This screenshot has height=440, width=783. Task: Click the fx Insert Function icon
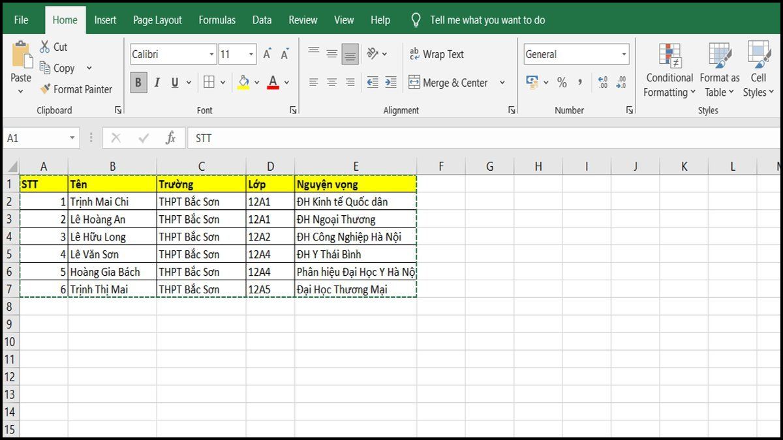pos(170,138)
